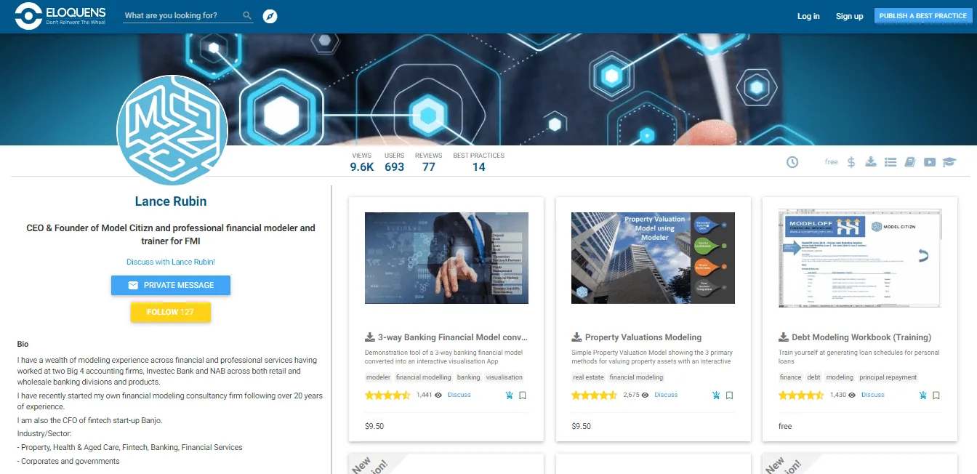Open the 3-way Banking Financial Model thumbnail

[446, 257]
